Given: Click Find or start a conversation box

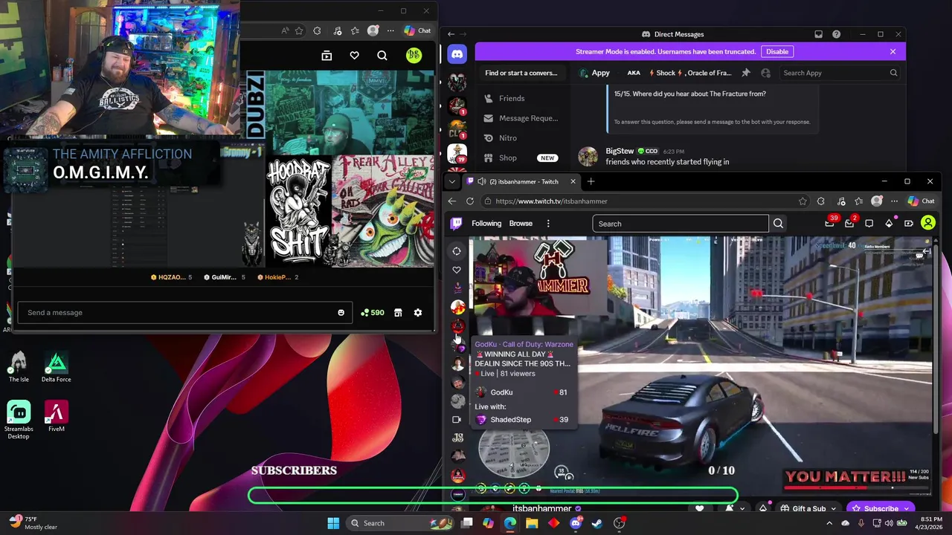Looking at the screenshot, I should click(521, 73).
